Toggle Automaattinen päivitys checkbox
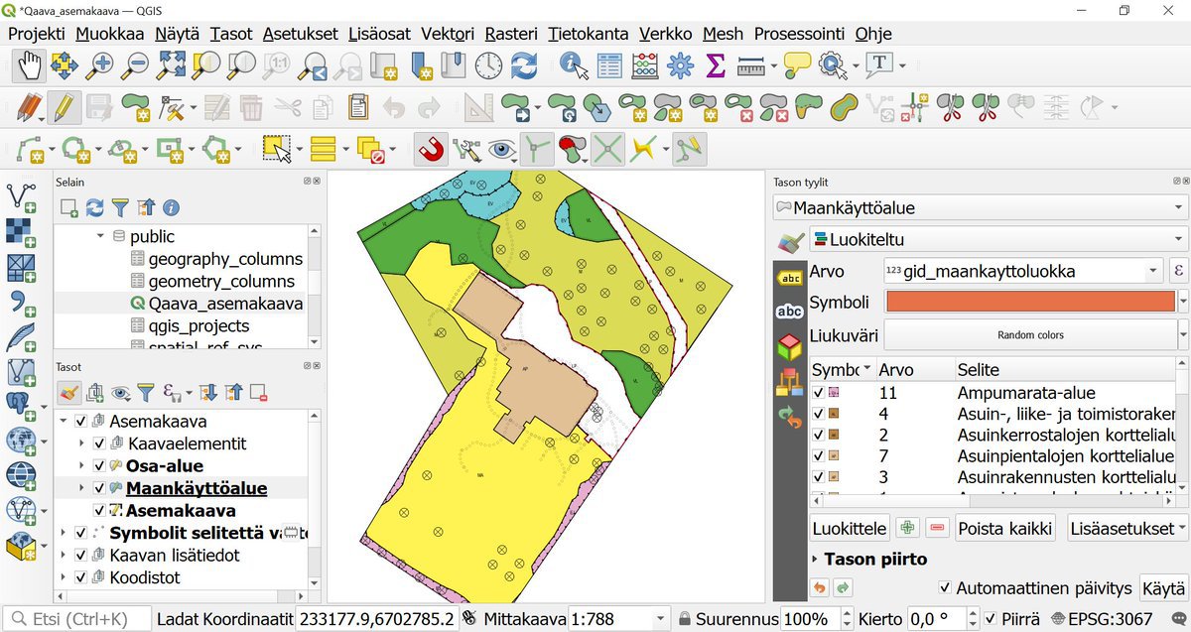The image size is (1191, 632). click(945, 588)
